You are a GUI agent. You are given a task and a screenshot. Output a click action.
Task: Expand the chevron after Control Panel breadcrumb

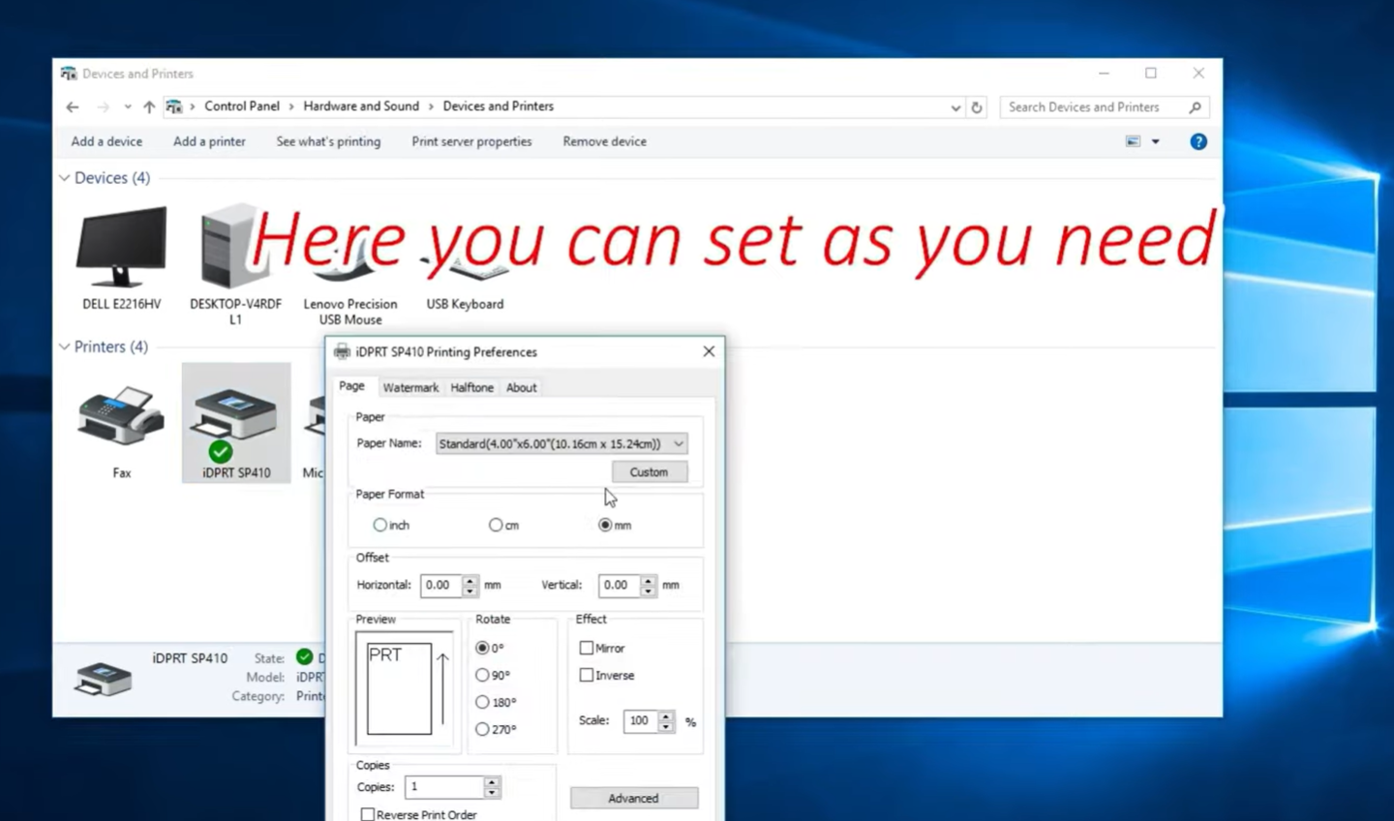click(290, 106)
